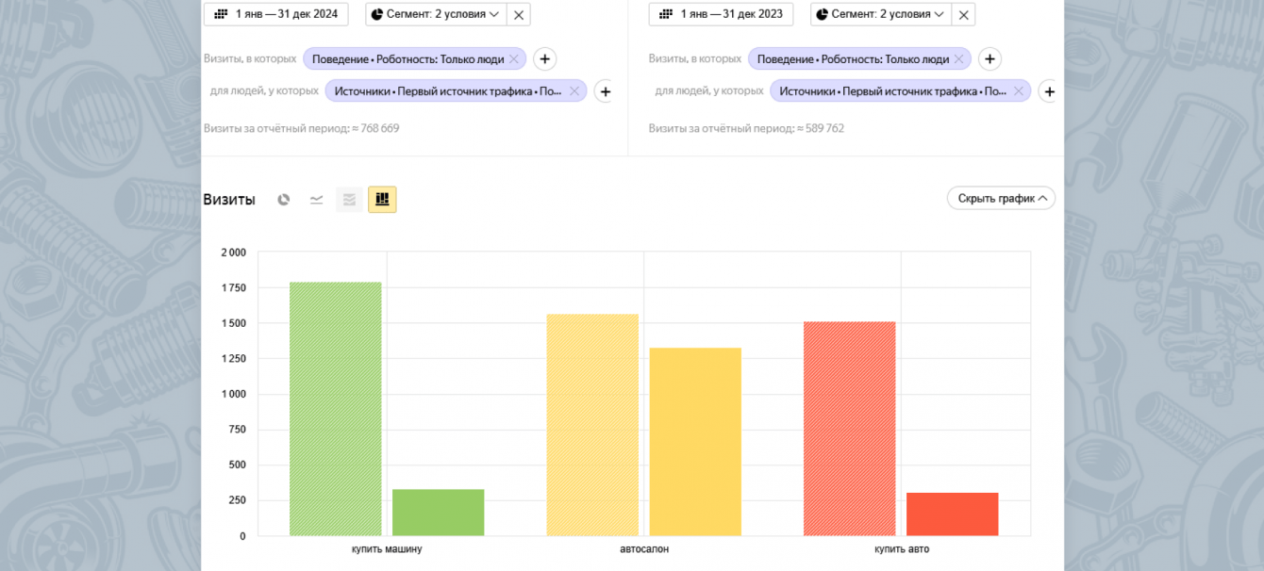Click solid green bar for "купить машину"
Screen dimensions: 1264x571
pos(438,513)
